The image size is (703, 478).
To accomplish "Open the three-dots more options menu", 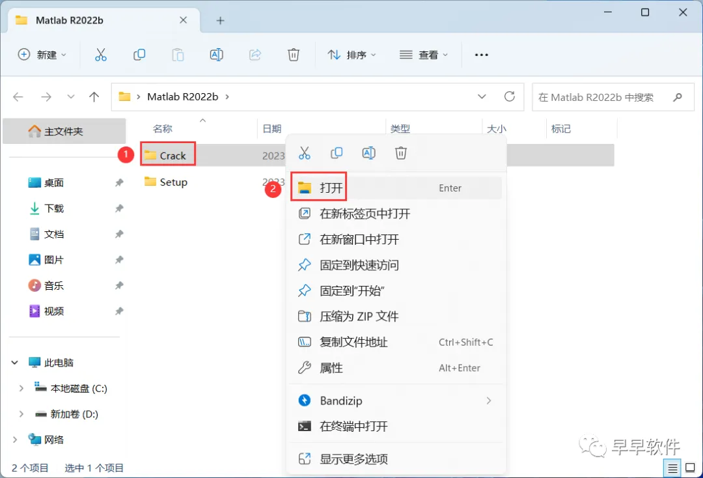I will (481, 55).
